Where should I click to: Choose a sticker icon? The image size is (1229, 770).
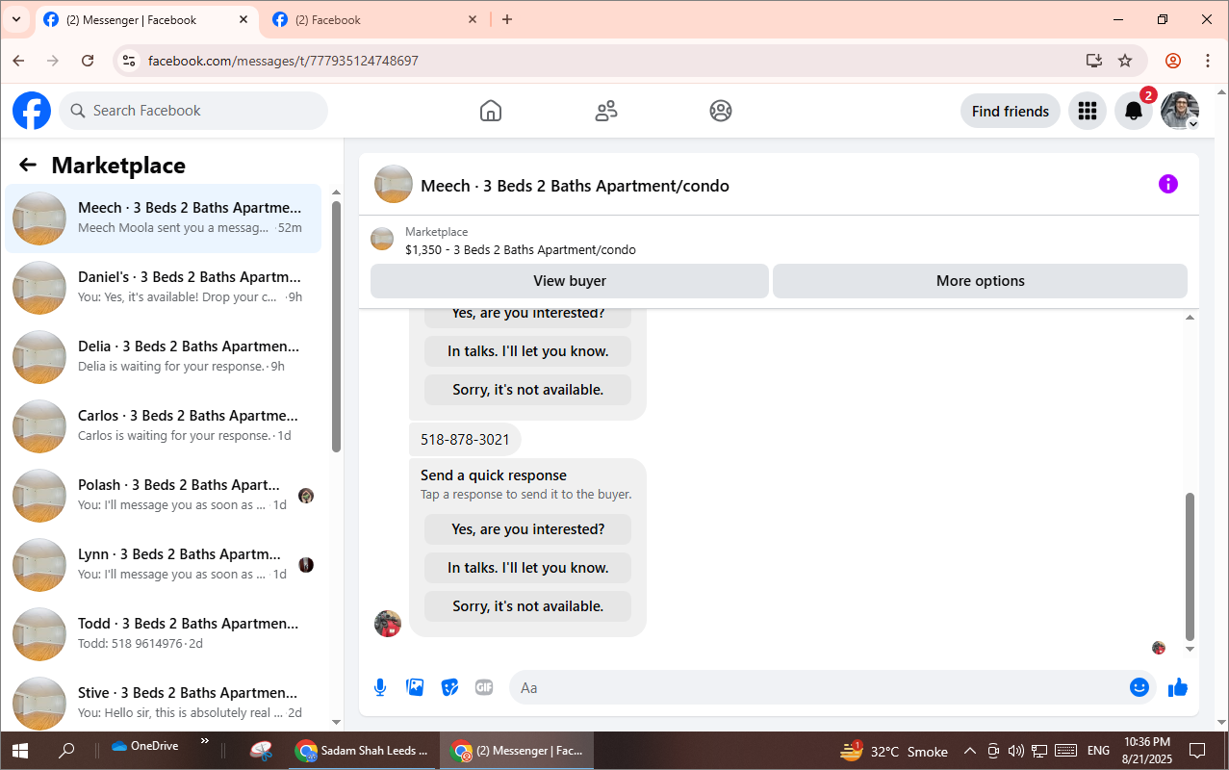pos(449,687)
